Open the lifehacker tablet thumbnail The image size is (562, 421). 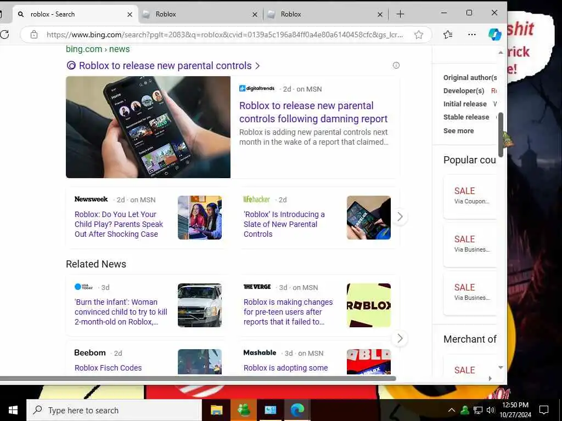click(368, 218)
